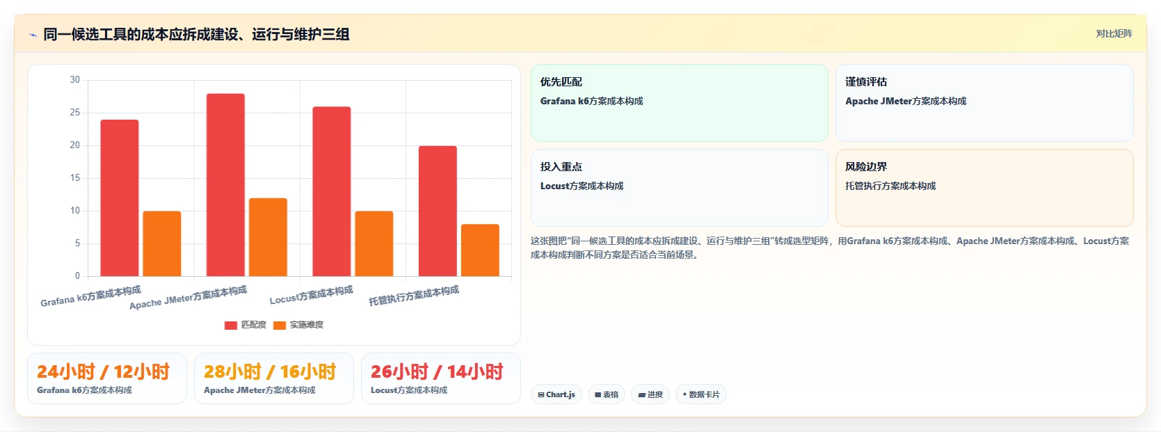Open the 优先匹配 matrix card
The image size is (1161, 432).
(x=679, y=103)
